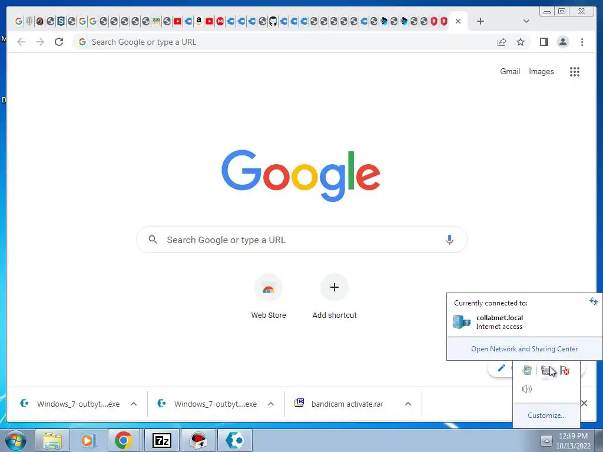Open 7-Zip from the taskbar

tap(161, 440)
